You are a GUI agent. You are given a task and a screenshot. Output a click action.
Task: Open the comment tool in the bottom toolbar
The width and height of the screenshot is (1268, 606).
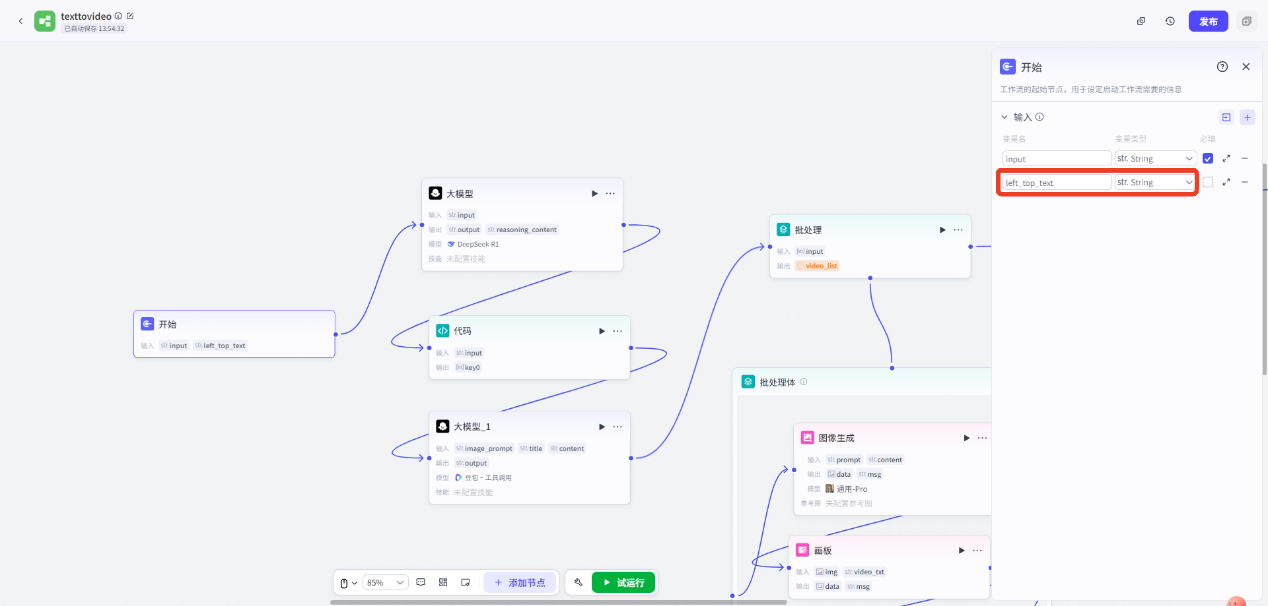[x=421, y=582]
